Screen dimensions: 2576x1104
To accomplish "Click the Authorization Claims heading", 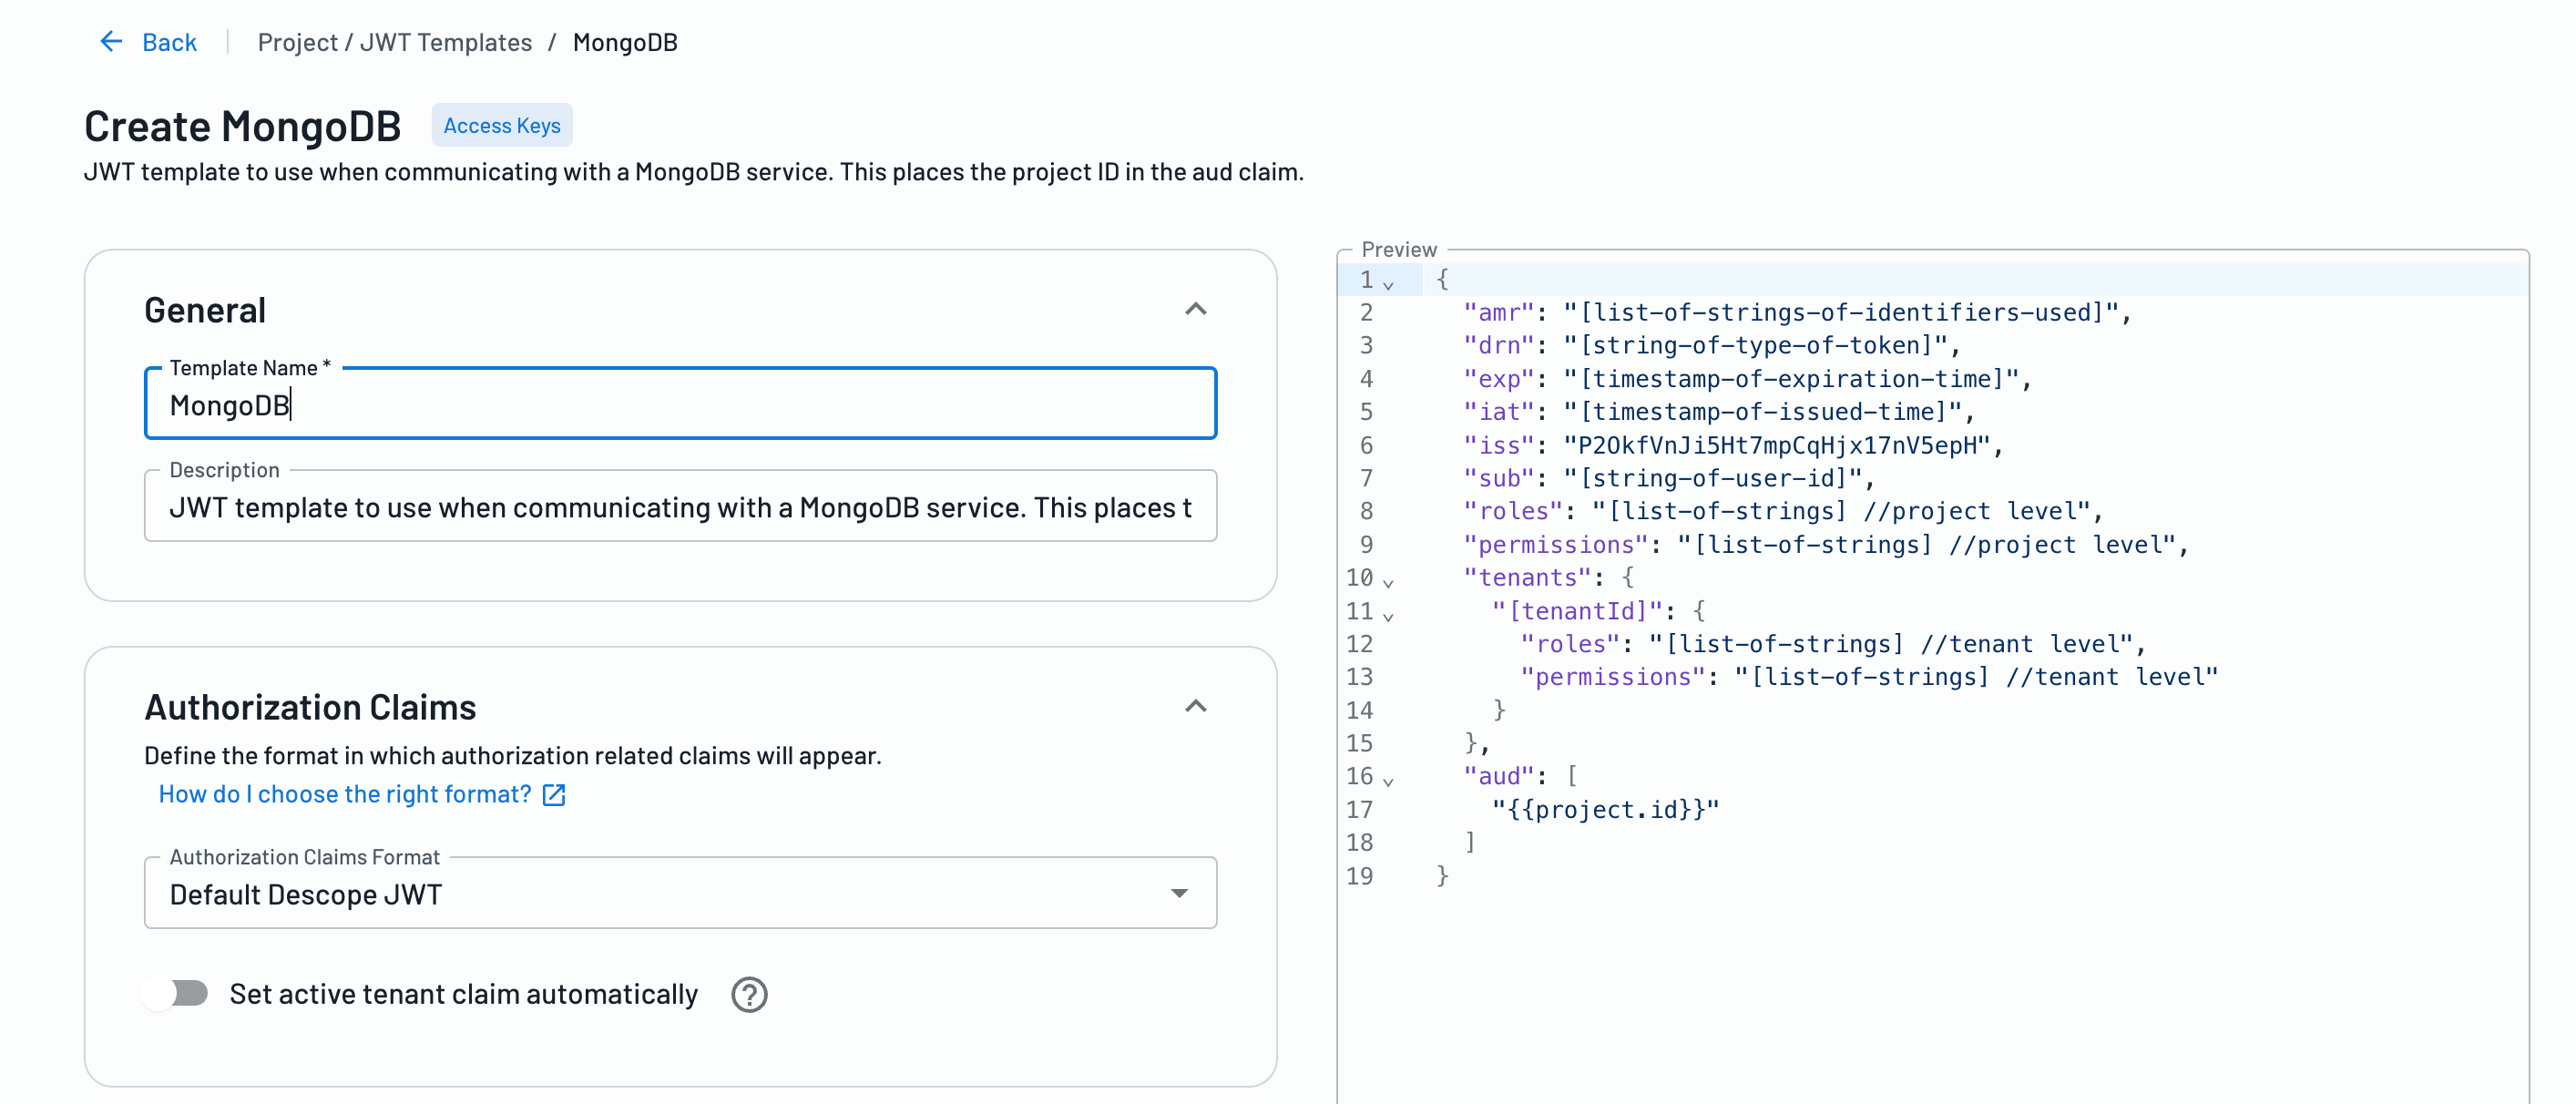I will [310, 707].
